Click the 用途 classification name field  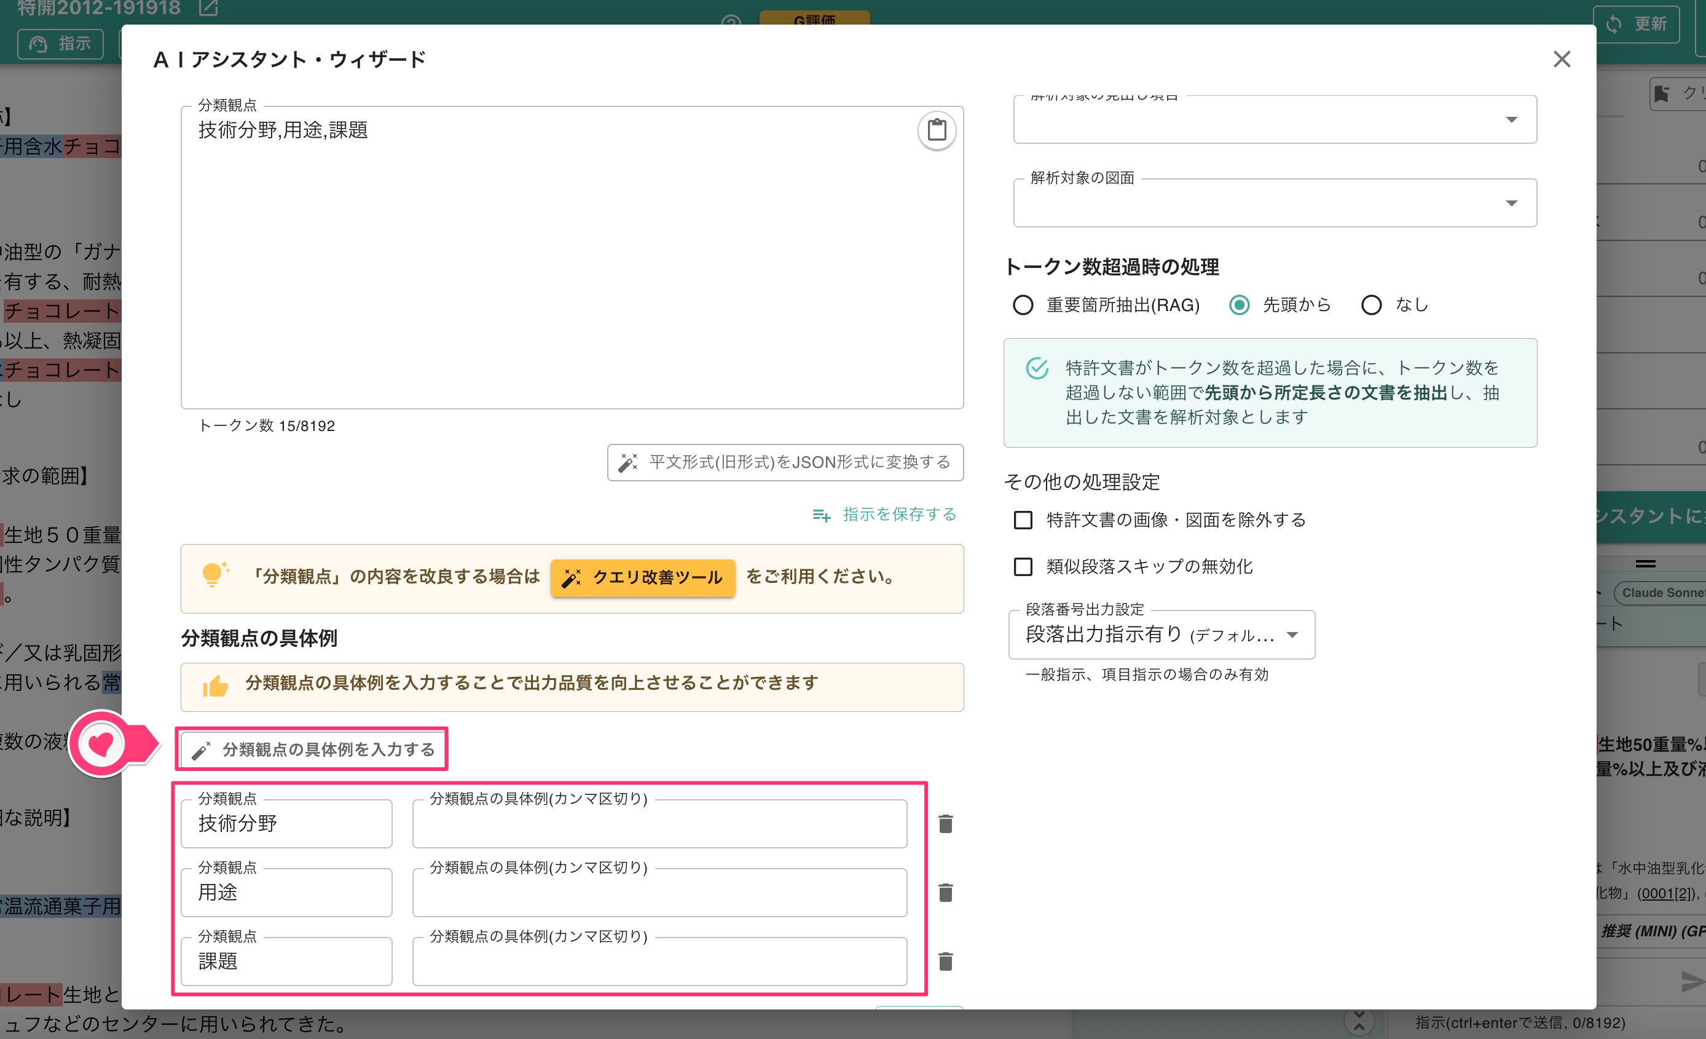[286, 892]
